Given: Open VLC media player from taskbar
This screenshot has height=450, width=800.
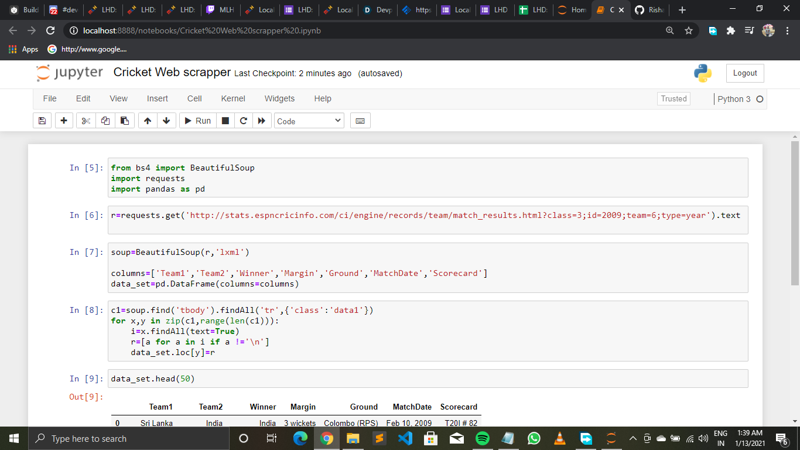Looking at the screenshot, I should pyautogui.click(x=560, y=438).
